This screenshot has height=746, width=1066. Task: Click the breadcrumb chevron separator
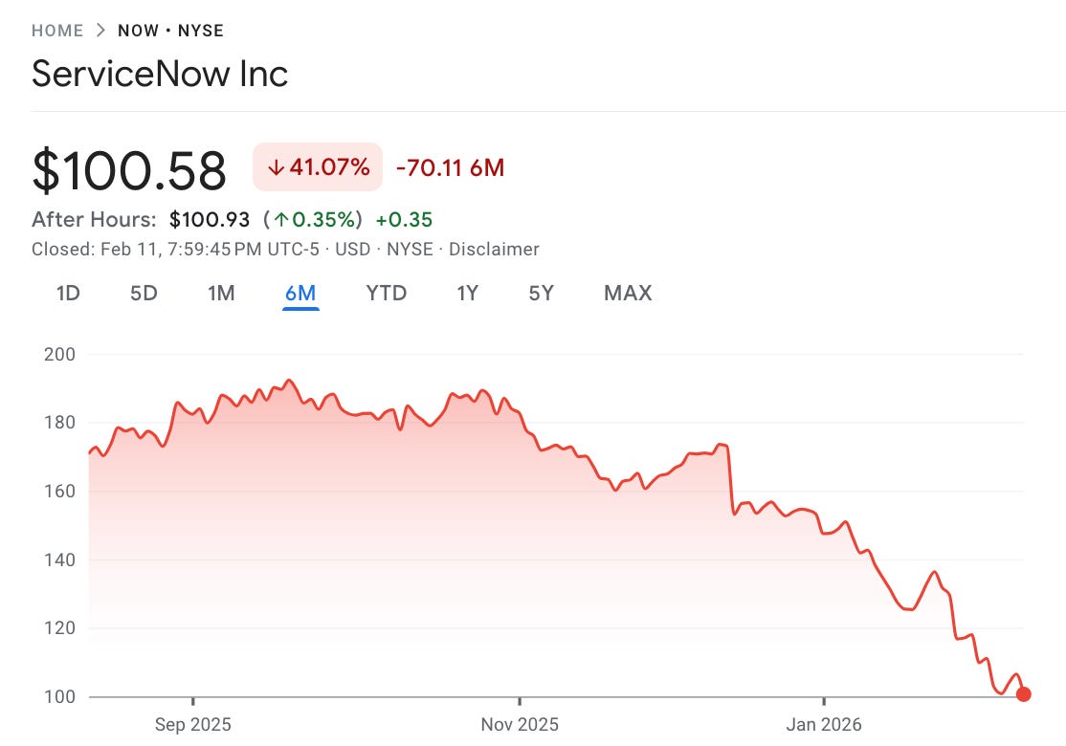tap(100, 30)
